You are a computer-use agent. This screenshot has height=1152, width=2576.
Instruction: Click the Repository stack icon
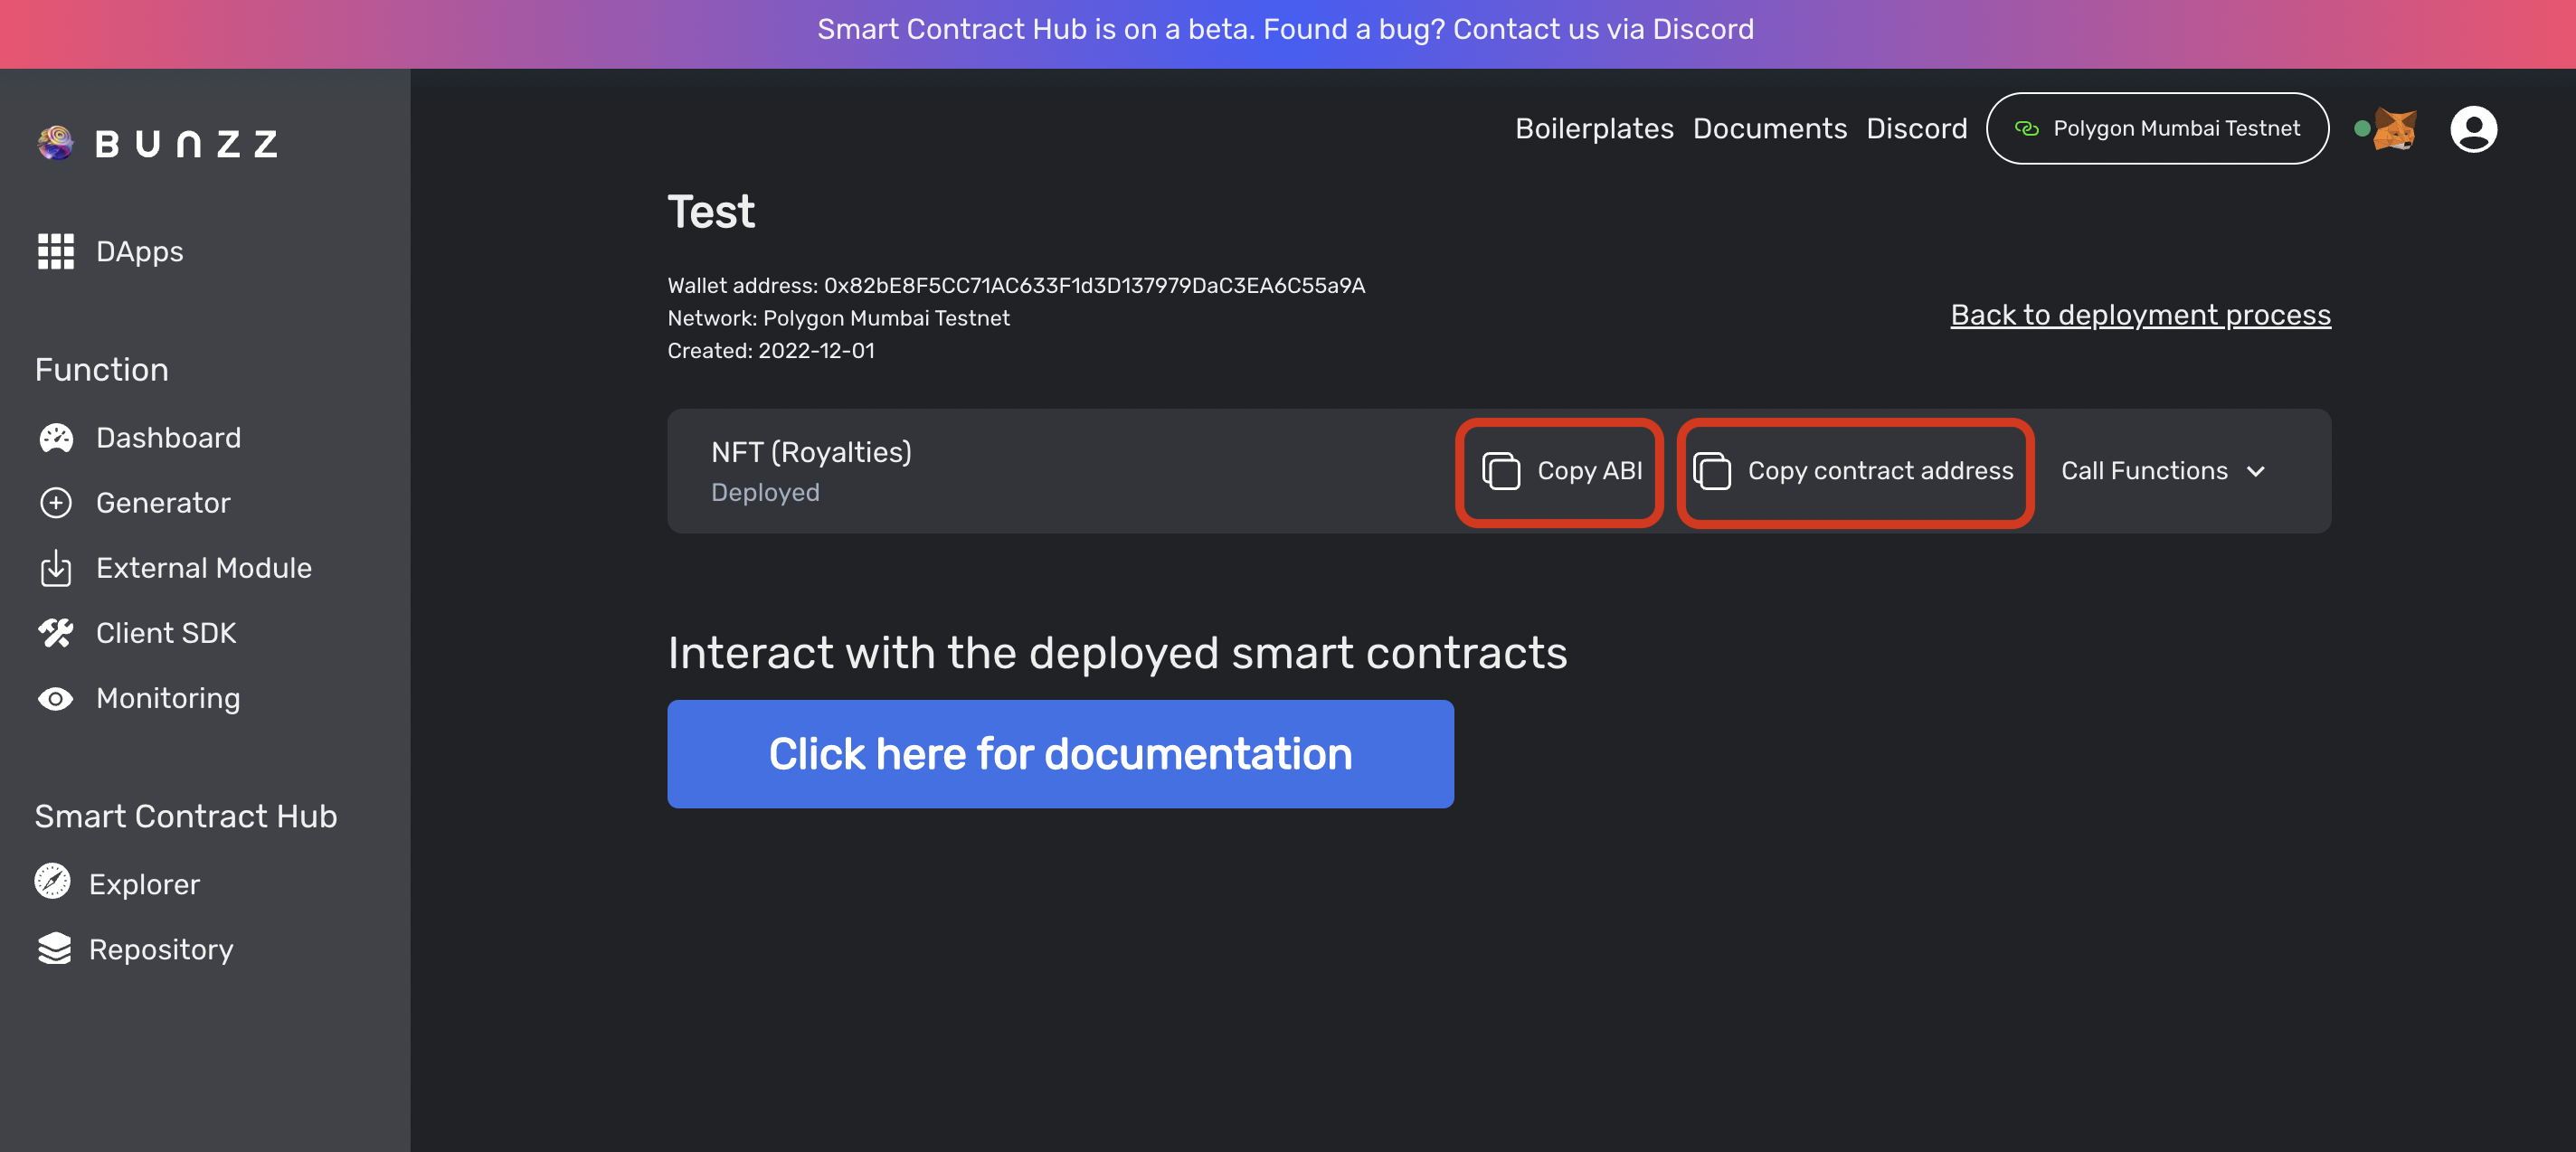click(55, 949)
